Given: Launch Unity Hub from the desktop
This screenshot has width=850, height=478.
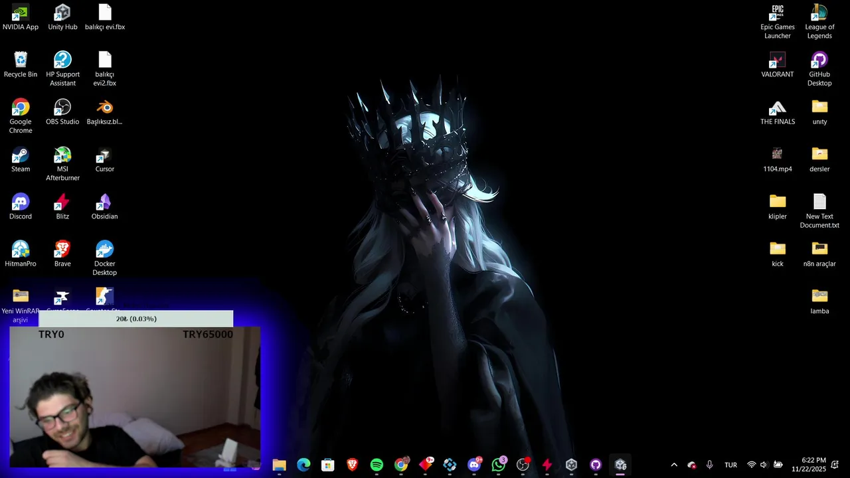Looking at the screenshot, I should click(62, 17).
